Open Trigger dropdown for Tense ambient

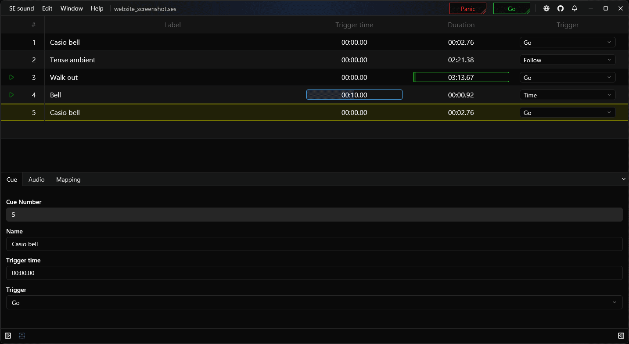tap(568, 60)
